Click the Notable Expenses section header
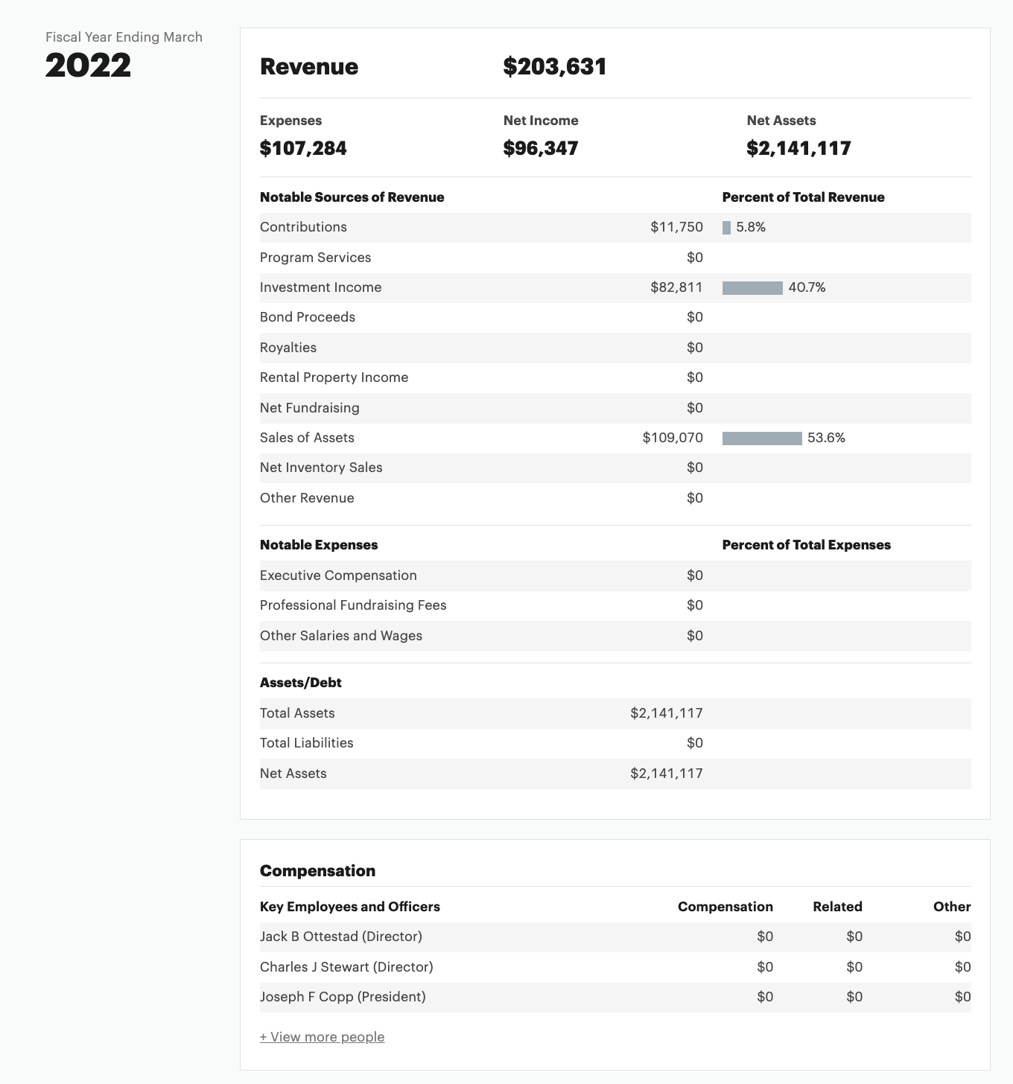This screenshot has height=1084, width=1013. coord(319,545)
